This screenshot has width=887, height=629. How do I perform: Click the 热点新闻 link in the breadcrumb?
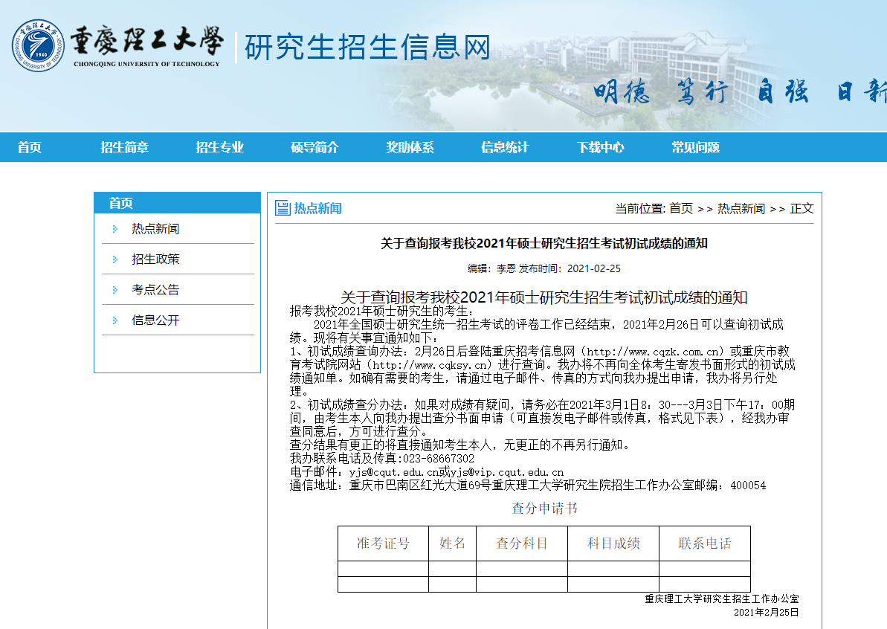point(741,209)
